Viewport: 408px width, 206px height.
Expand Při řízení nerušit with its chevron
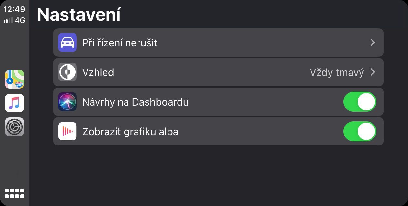(x=373, y=42)
